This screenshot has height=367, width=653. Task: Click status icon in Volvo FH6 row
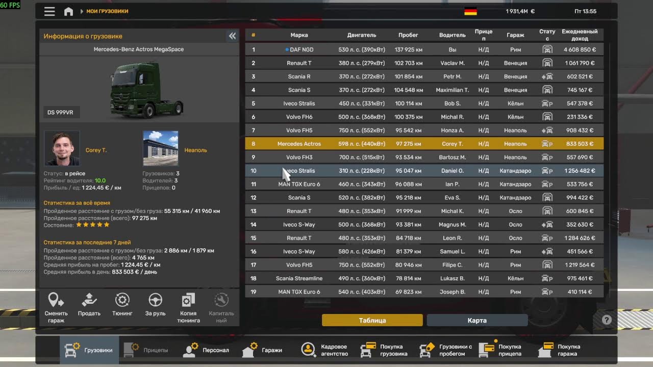[x=547, y=117]
